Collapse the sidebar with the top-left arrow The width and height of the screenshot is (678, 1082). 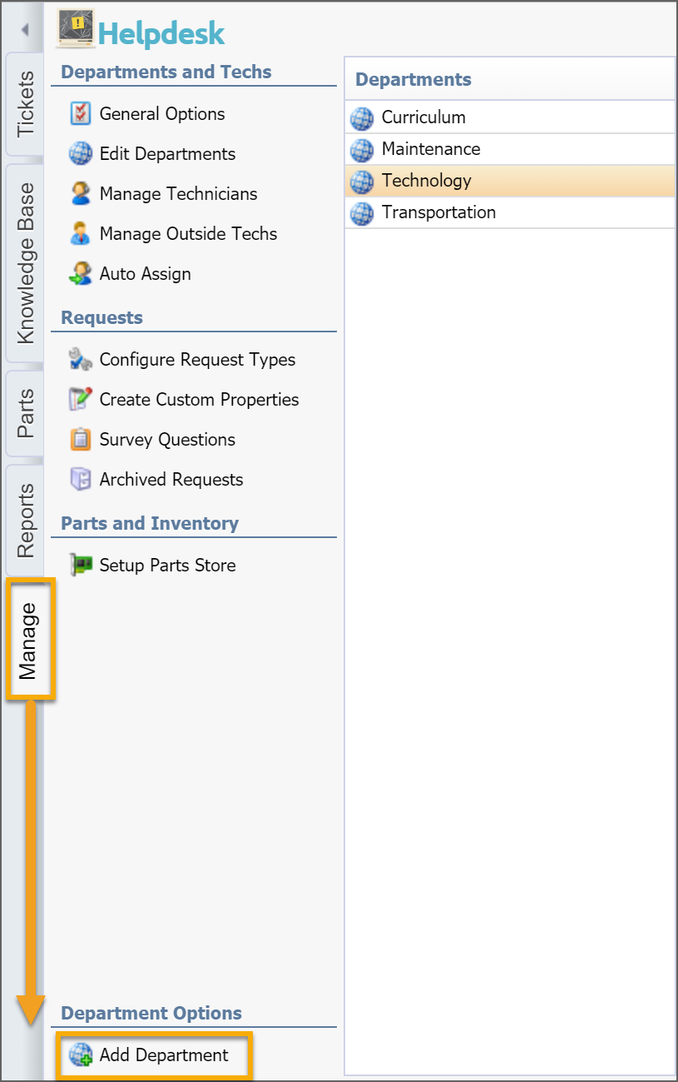point(25,30)
